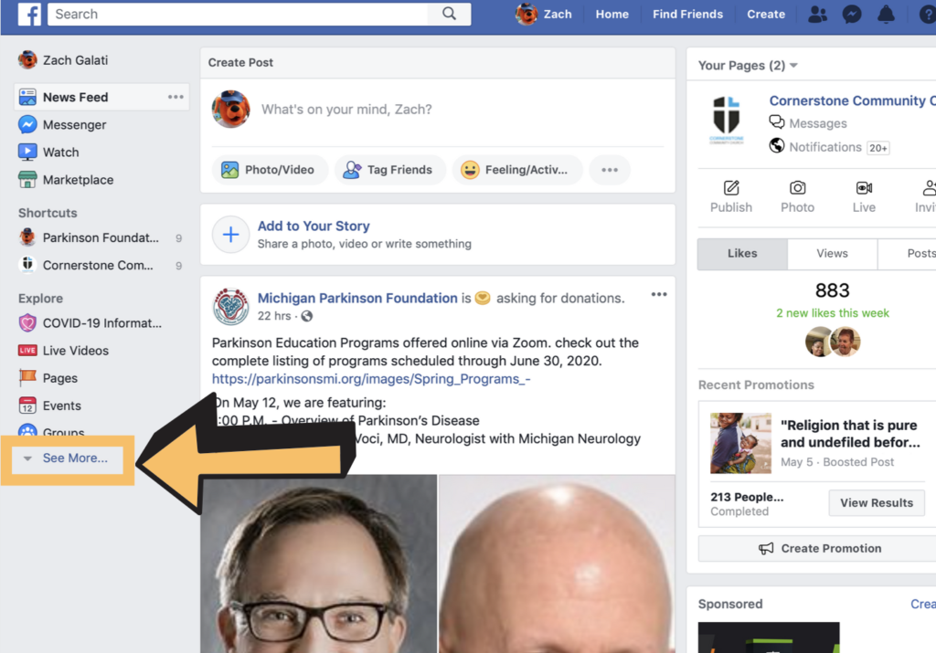The width and height of the screenshot is (936, 653).
Task: Open more create-post options ellipsis
Action: (609, 169)
